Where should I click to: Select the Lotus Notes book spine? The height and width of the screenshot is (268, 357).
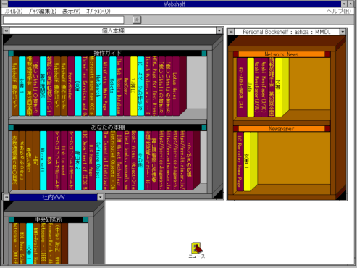175,86
